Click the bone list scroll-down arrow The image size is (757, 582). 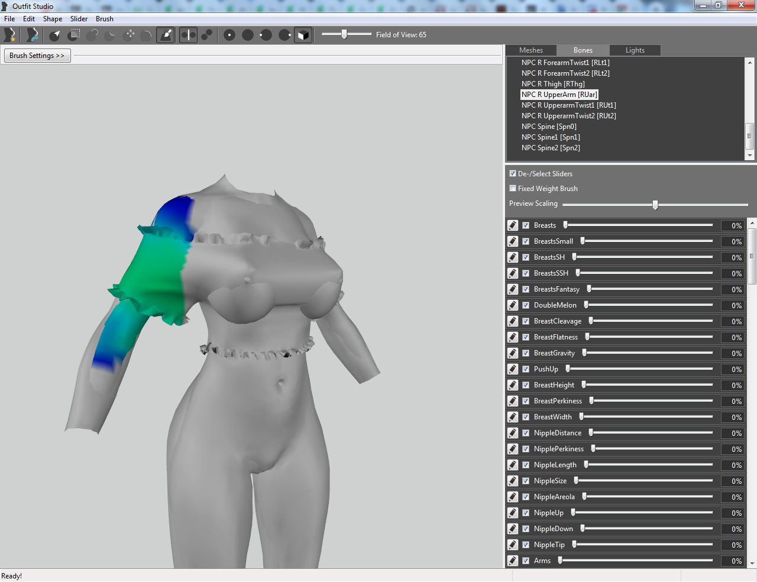coord(750,156)
